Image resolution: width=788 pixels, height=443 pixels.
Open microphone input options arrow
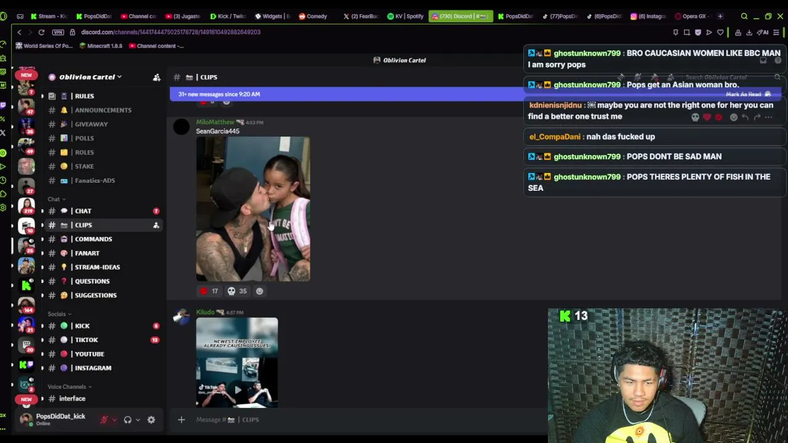coord(114,420)
